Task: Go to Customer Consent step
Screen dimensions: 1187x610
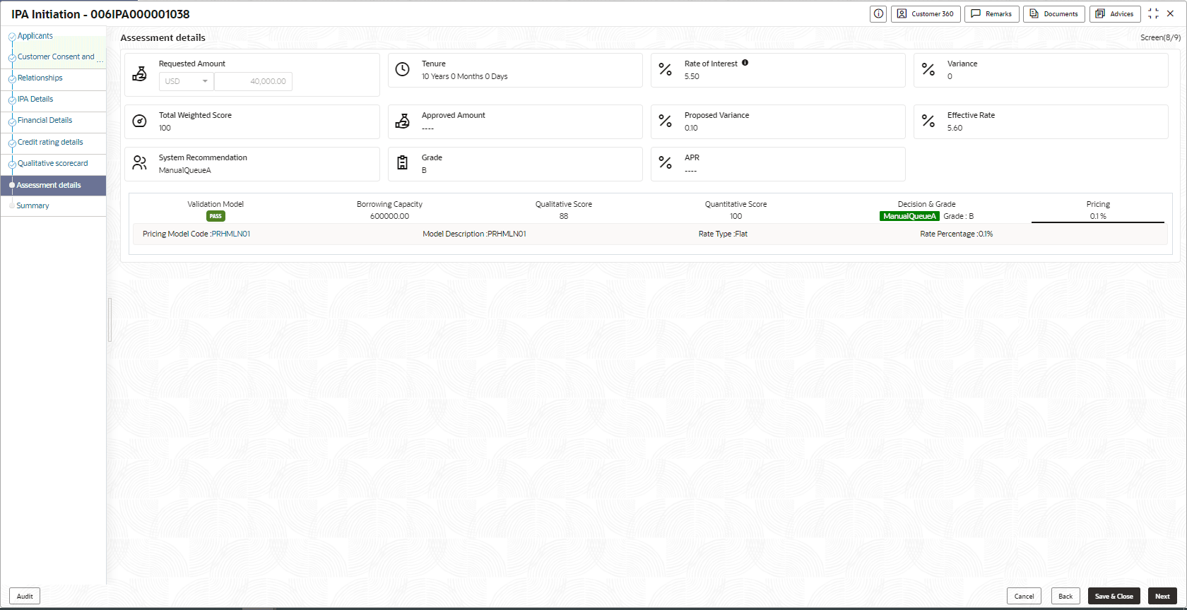Action: (x=56, y=57)
